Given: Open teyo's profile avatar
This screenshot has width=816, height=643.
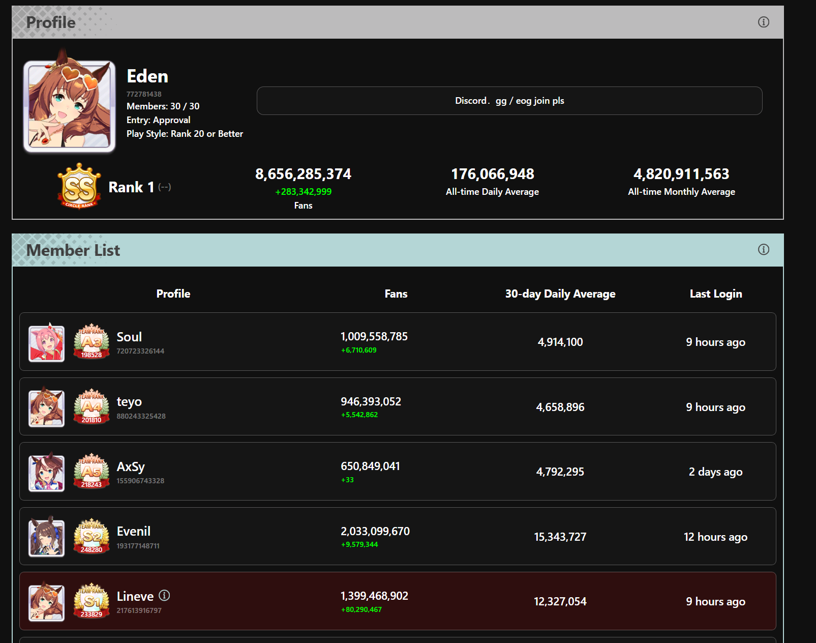Looking at the screenshot, I should coord(46,408).
